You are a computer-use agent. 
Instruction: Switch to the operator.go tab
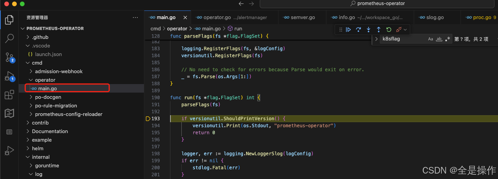[x=234, y=18]
